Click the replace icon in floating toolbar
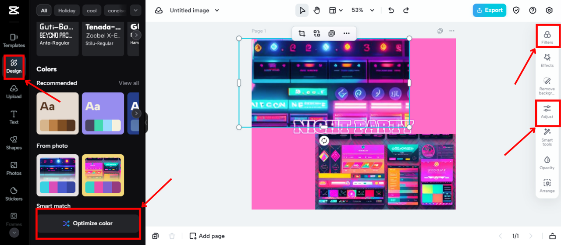 [x=317, y=33]
